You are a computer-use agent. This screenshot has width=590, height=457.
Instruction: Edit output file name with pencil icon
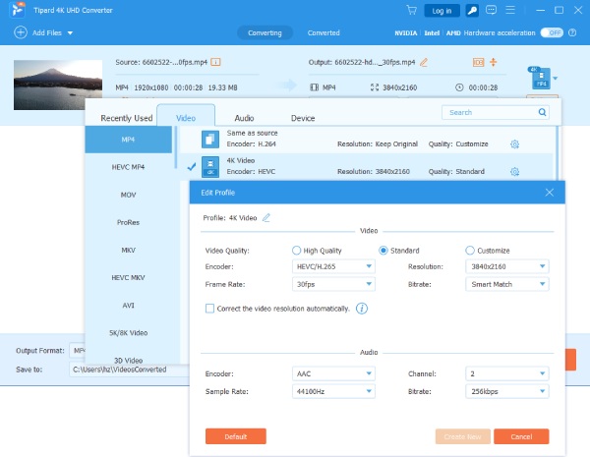click(x=424, y=62)
